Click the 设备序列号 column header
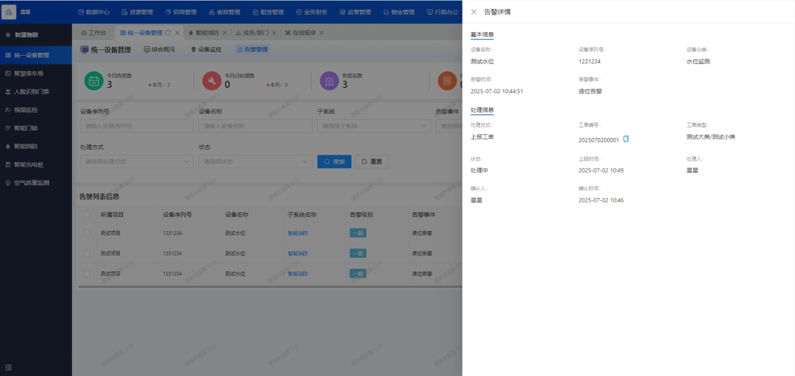The width and height of the screenshot is (795, 376). [177, 215]
